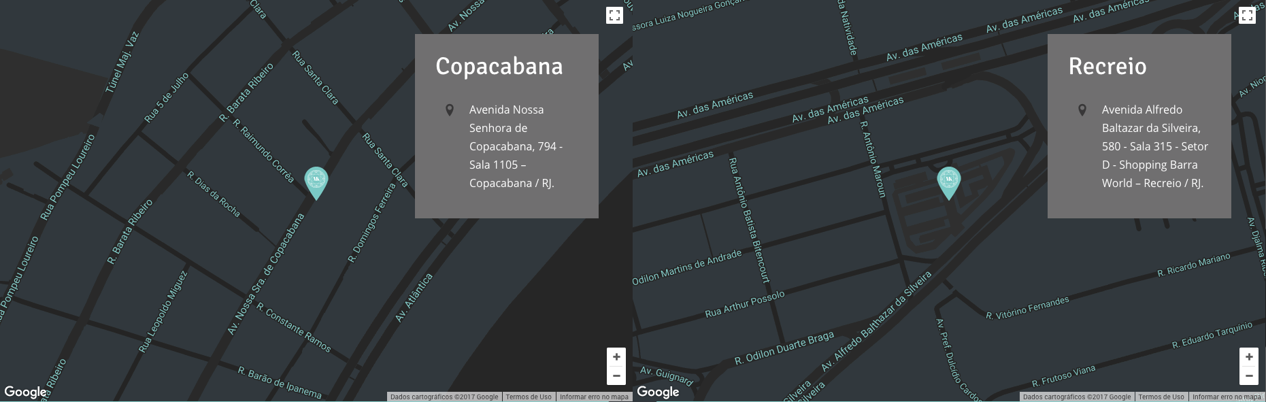Image resolution: width=1266 pixels, height=402 pixels.
Task: Open the Google logo on the Copacabana map
Action: click(26, 392)
